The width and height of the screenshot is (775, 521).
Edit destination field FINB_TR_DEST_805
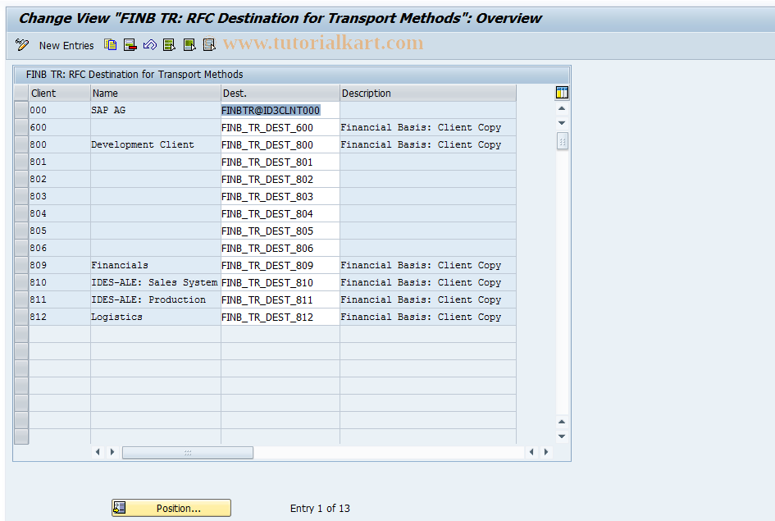280,231
